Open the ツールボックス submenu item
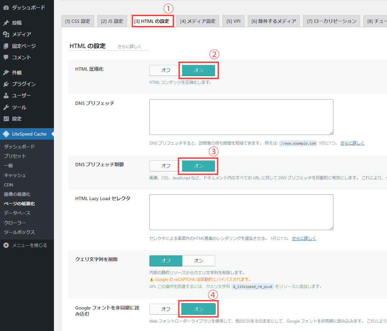The image size is (387, 331). pos(27,232)
